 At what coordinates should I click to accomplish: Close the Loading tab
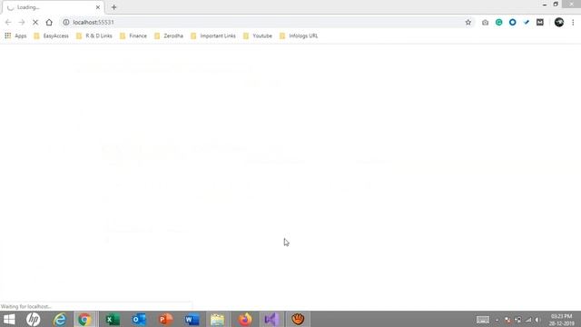coord(98,7)
